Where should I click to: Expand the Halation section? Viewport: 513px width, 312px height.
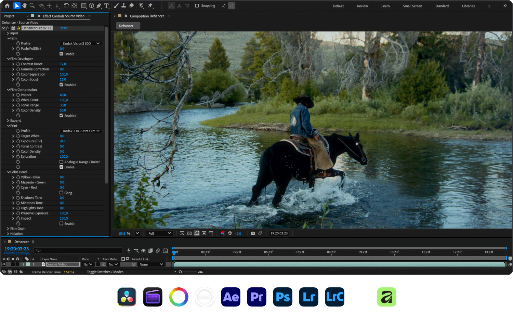pos(8,234)
